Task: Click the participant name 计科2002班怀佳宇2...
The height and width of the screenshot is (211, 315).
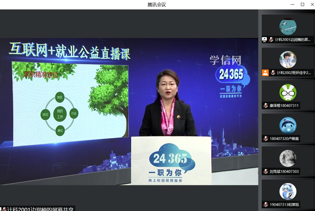Action: pos(294,73)
